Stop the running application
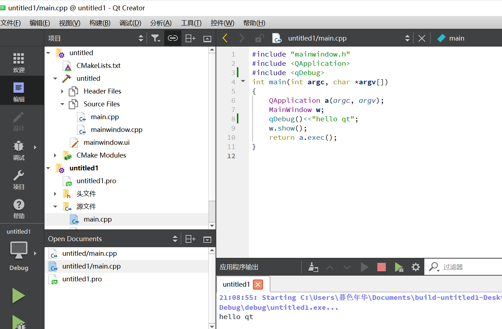The height and width of the screenshot is (329, 502). tap(381, 267)
